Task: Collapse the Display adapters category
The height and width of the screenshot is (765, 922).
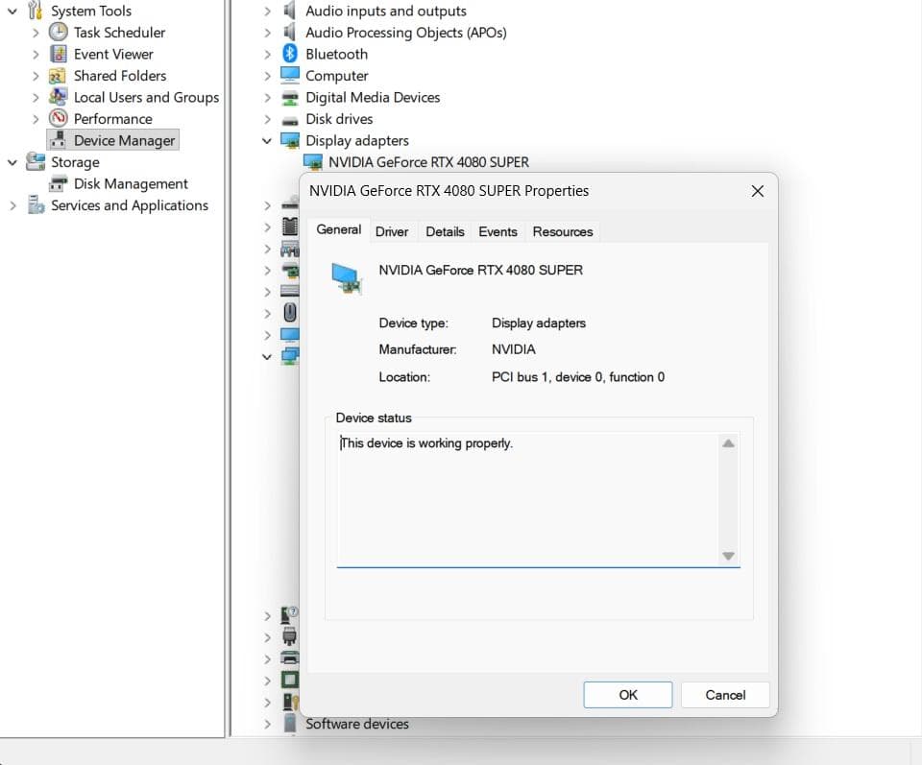Action: (x=267, y=140)
